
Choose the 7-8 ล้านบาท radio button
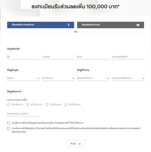coord(47,105)
